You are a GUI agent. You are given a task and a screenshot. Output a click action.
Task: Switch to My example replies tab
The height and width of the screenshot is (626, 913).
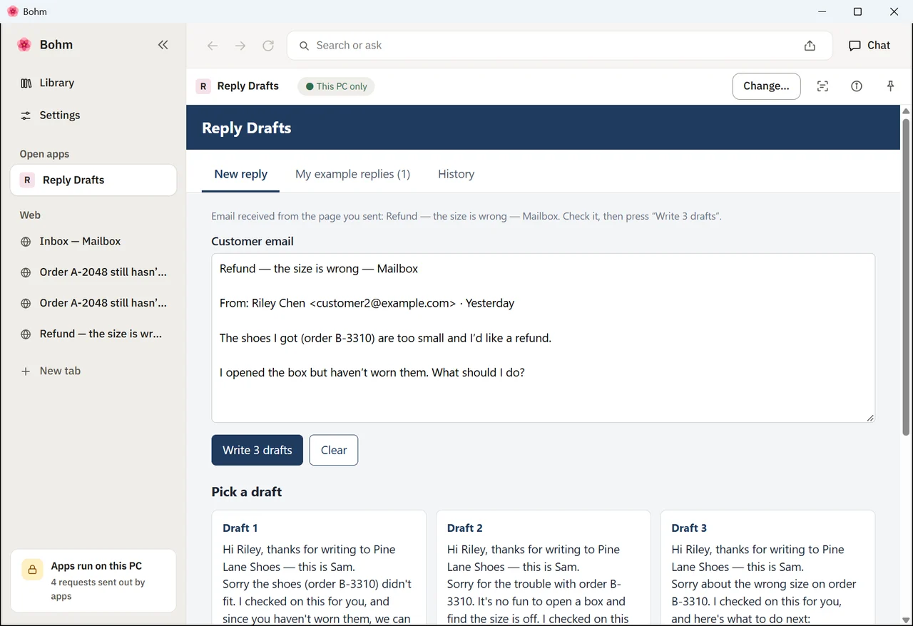click(352, 175)
